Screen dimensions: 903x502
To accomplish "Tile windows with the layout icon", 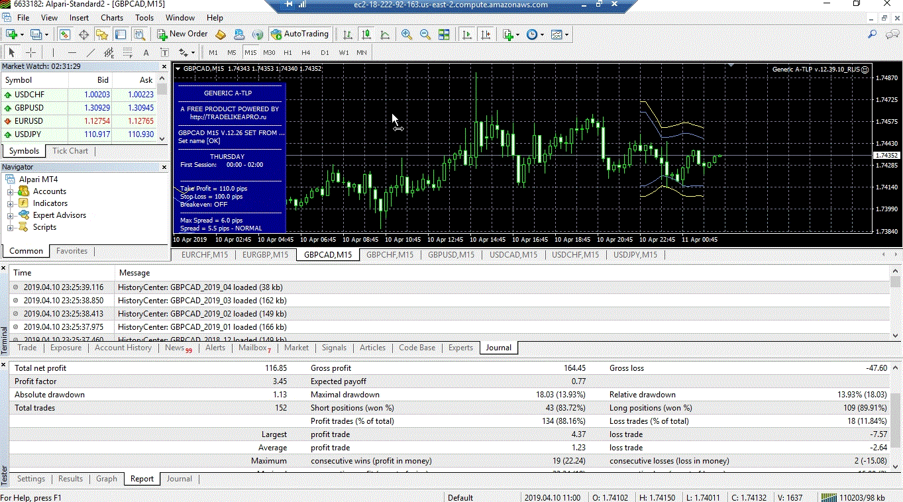I will coord(444,34).
